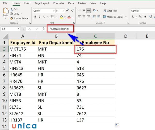Screen dimensions: 155x130
Task: Click Insert Function fx icon
Action: click(43, 29)
